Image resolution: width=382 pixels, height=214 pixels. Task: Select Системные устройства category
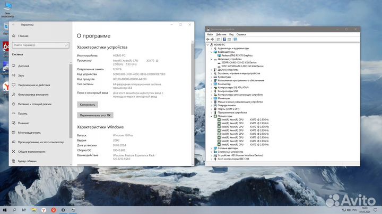pos(230,152)
